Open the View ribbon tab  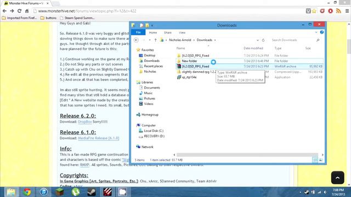point(182,33)
